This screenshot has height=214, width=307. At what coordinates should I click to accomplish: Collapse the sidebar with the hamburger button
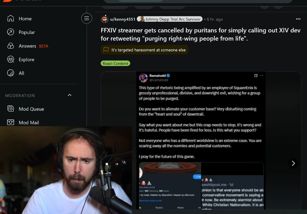click(87, 18)
